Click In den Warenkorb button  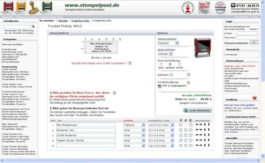[x=197, y=110]
